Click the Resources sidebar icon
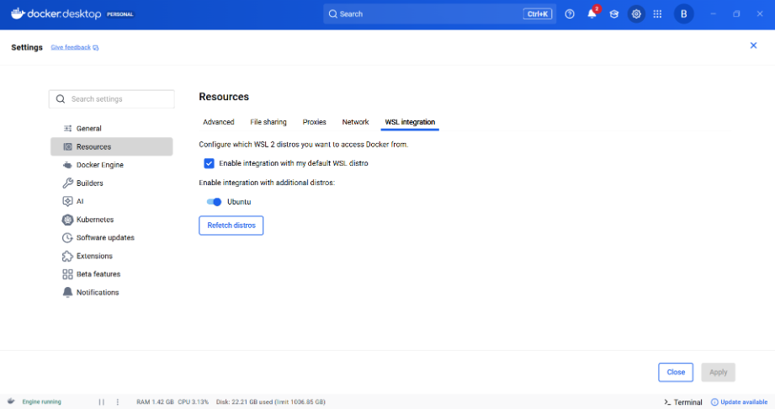 [x=67, y=147]
